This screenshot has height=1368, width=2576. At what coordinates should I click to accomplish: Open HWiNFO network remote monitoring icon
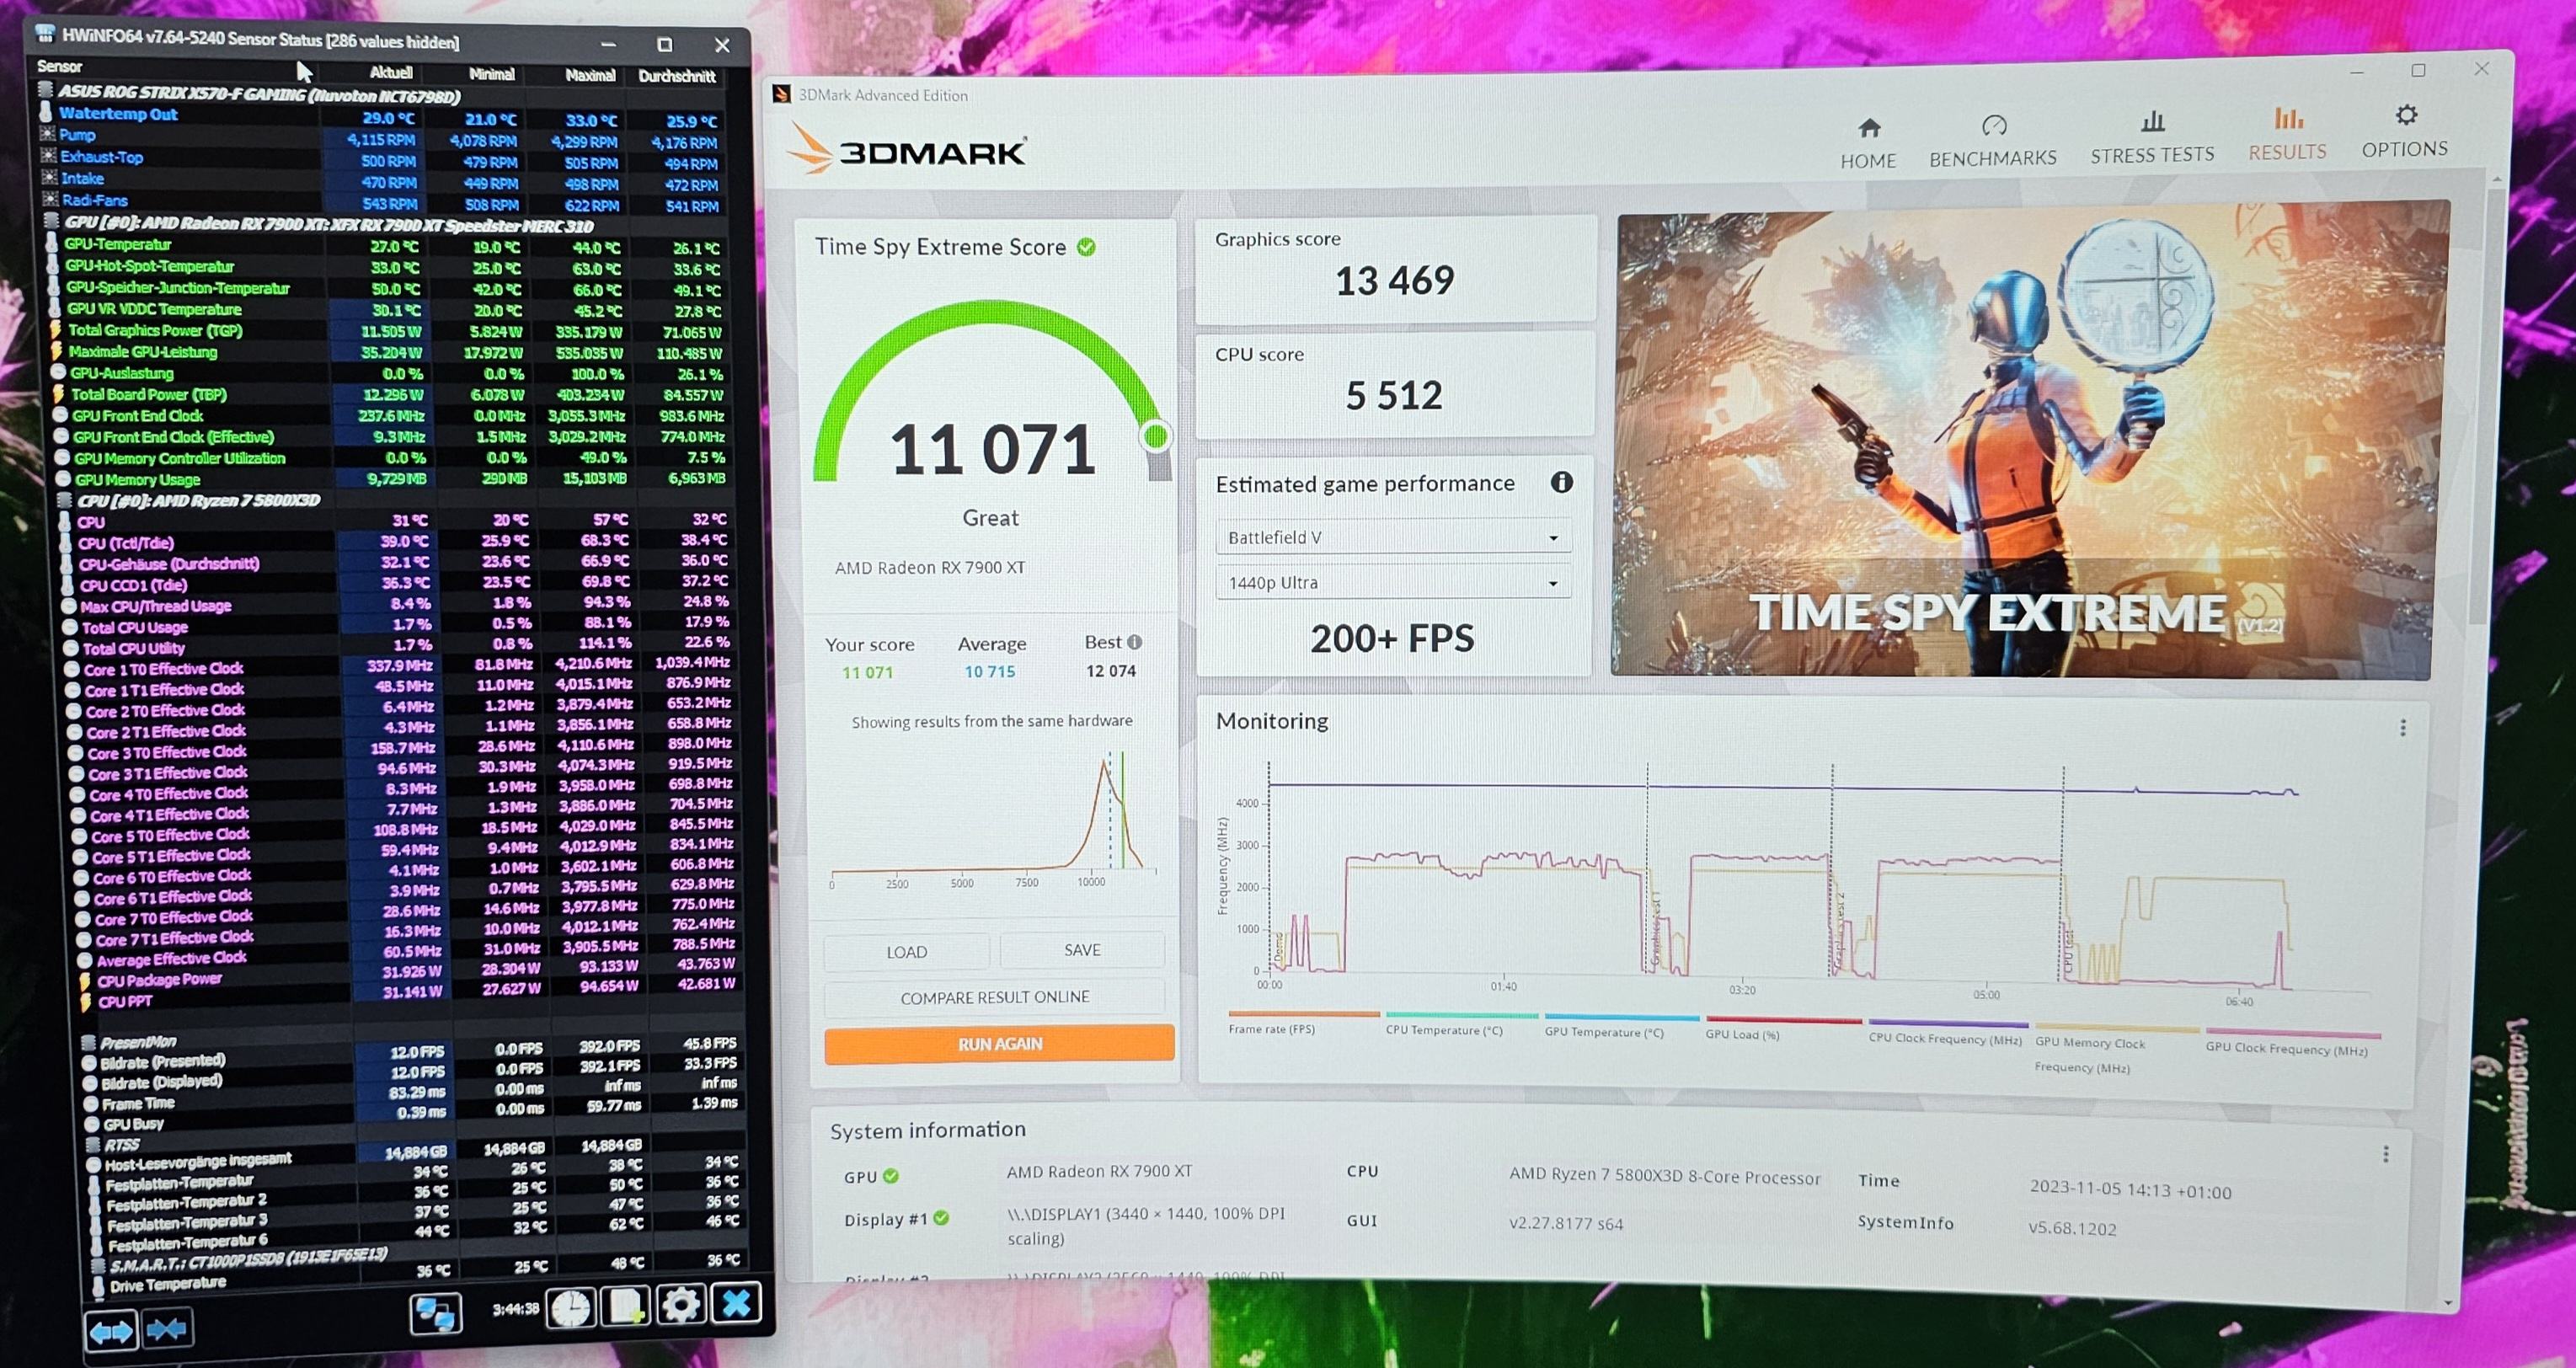[435, 1313]
